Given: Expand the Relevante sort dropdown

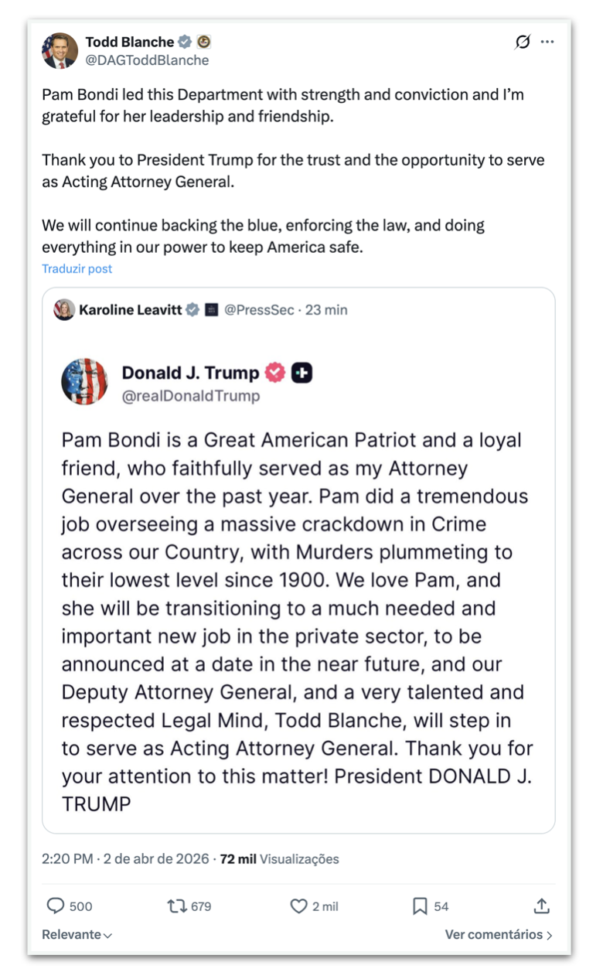Looking at the screenshot, I should click(77, 934).
